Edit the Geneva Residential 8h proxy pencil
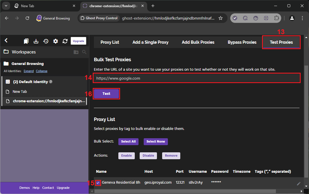The width and height of the screenshot is (309, 194). 299,184
